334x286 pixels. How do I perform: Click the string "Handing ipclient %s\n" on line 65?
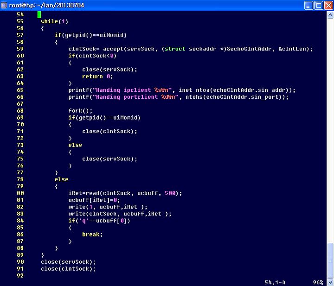(132, 90)
